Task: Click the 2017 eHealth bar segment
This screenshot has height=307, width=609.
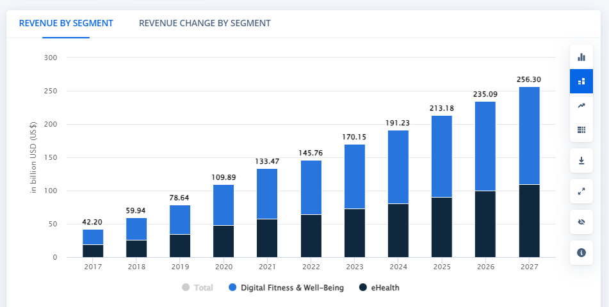Action: [x=93, y=251]
